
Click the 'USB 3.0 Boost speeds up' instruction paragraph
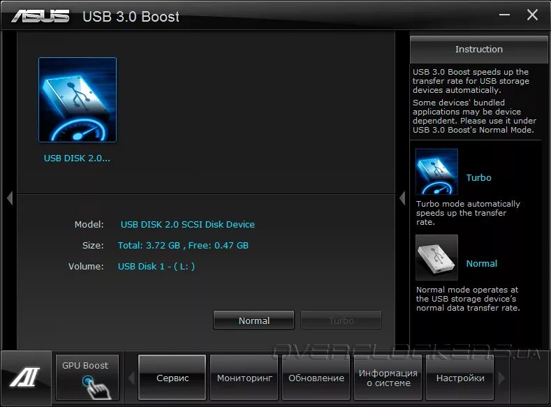471,81
